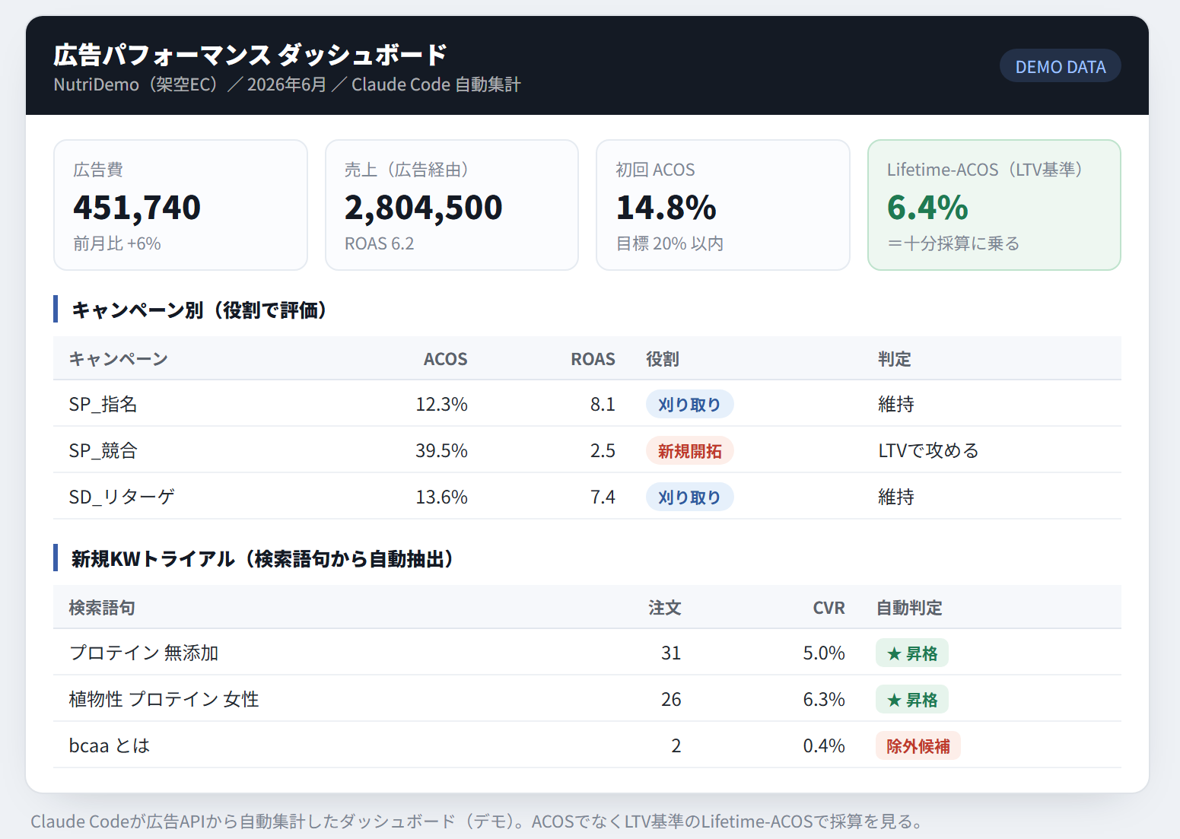Select the search term プロテイン 無添加
The width and height of the screenshot is (1180, 839).
click(144, 653)
